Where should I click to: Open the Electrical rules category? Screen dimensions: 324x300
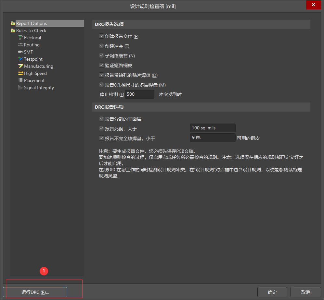click(32, 38)
